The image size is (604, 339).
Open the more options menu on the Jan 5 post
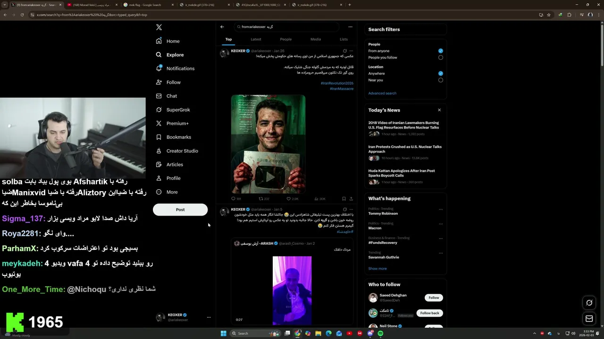(x=351, y=209)
